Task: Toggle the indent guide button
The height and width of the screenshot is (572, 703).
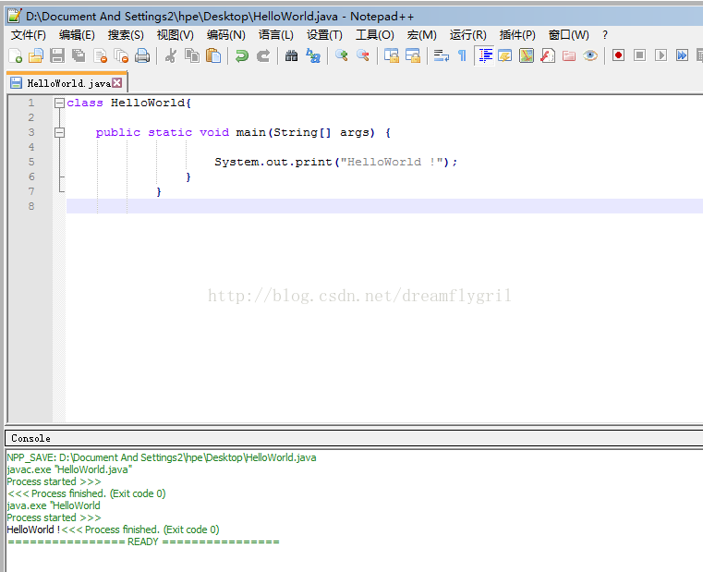Action: coord(485,55)
